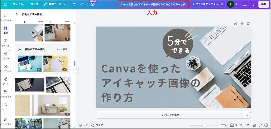Screen dimensions: 271x129
Task: Open the ブランド sidebar tab
Action: (x=6, y=55)
